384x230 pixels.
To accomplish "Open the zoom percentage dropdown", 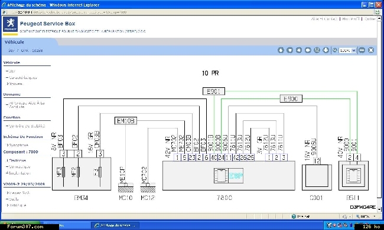I will tap(347, 50).
